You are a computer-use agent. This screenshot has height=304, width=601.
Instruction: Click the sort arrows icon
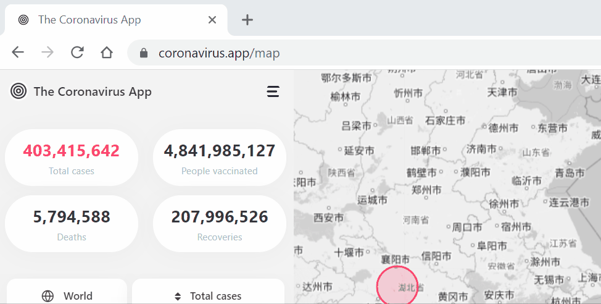pos(178,297)
